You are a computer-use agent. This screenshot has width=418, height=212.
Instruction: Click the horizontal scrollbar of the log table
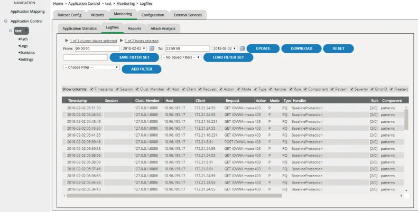(x=174, y=196)
